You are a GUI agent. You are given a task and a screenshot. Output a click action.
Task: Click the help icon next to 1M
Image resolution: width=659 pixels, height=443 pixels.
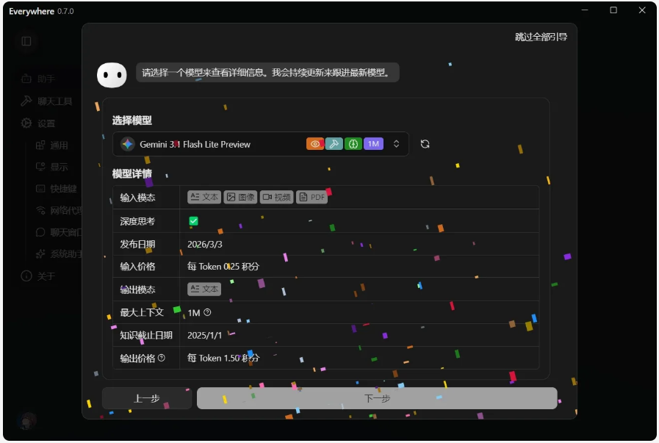tap(207, 312)
